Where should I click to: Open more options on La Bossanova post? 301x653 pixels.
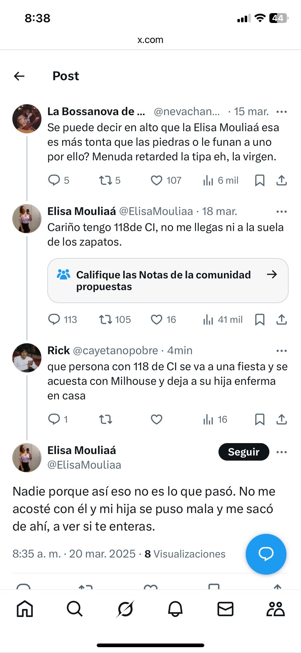[x=282, y=112]
